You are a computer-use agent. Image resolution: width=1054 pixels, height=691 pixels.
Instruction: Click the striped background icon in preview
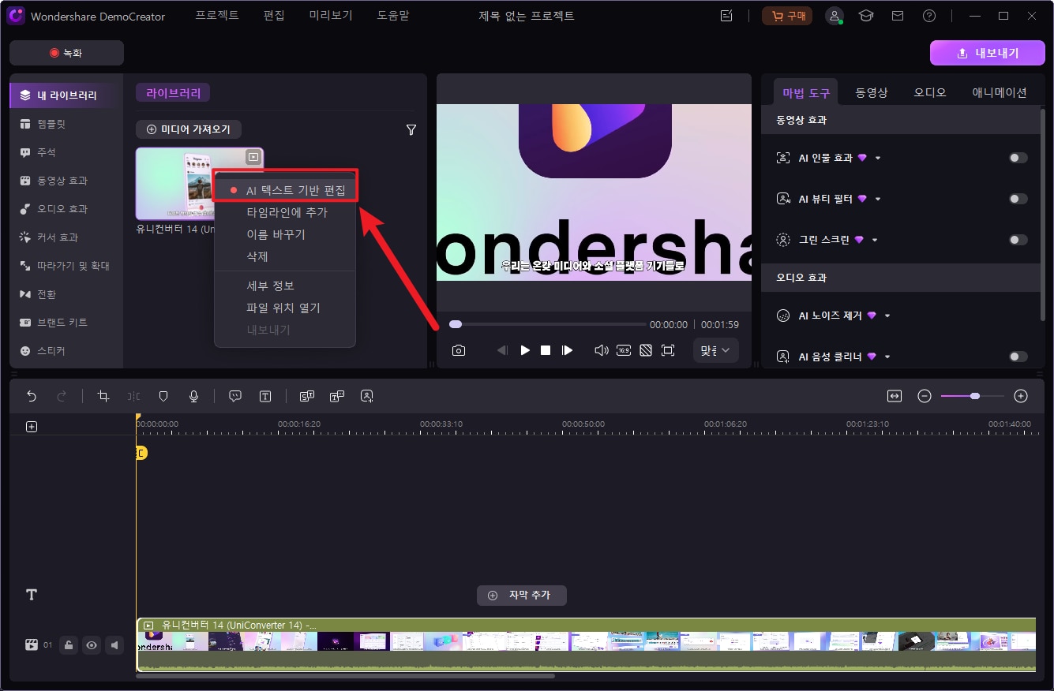[646, 350]
